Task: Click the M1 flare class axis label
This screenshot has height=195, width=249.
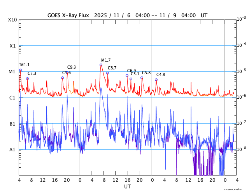Action: 12,72
